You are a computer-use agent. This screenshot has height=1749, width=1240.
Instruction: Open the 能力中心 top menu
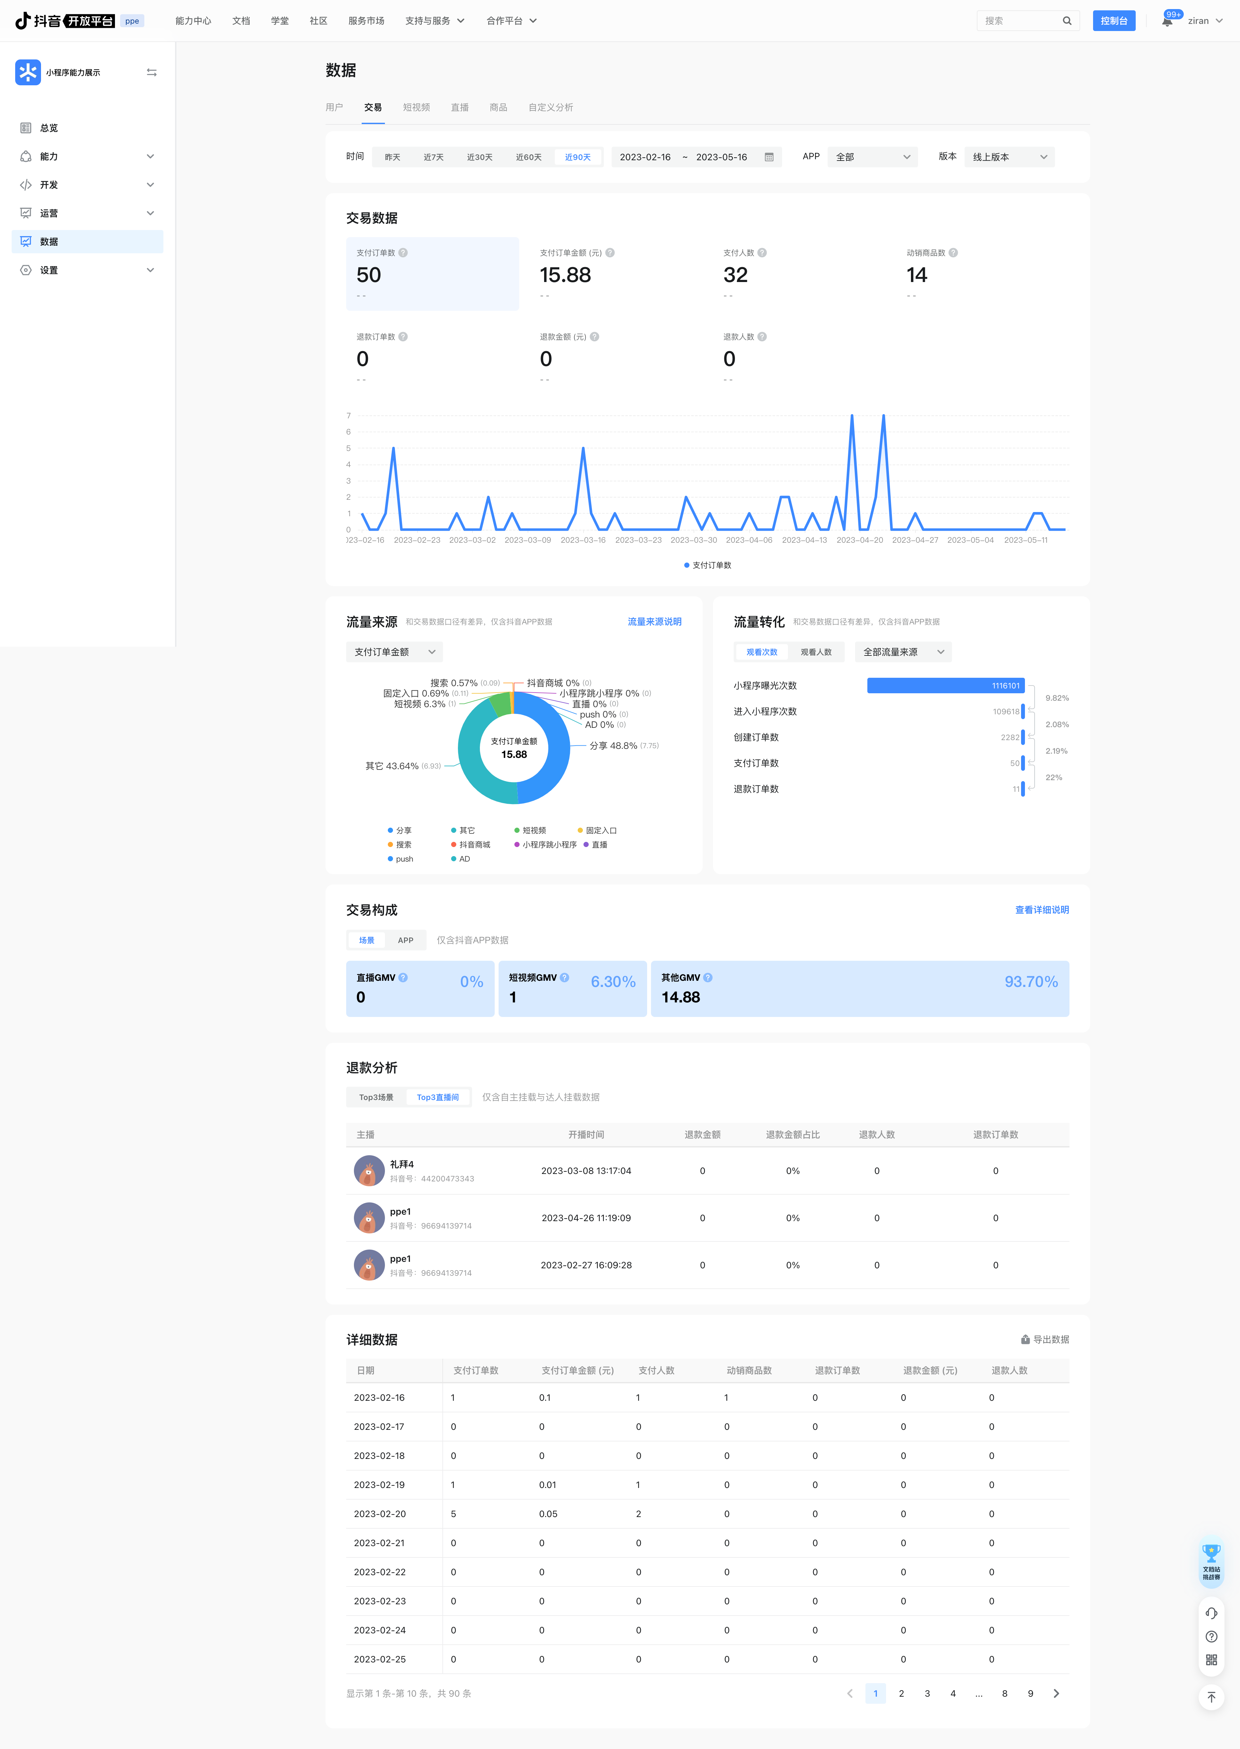point(193,21)
